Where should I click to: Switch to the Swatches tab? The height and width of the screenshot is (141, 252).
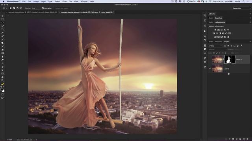pyautogui.click(x=219, y=18)
